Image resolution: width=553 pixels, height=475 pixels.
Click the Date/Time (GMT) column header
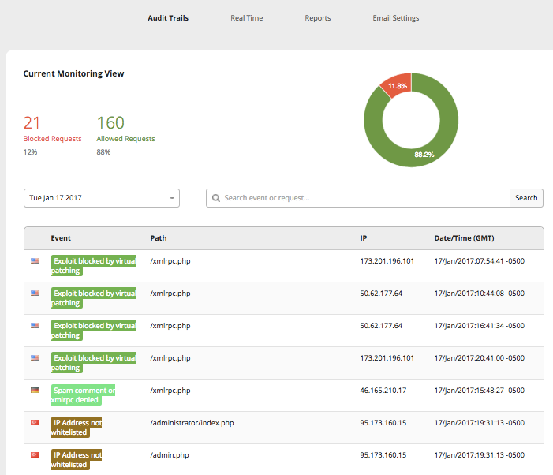click(x=464, y=237)
